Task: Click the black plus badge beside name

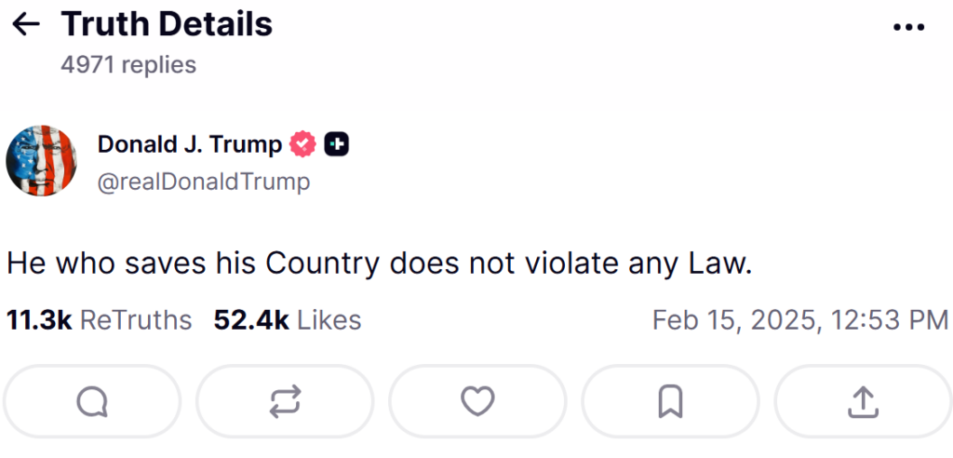Action: [337, 144]
